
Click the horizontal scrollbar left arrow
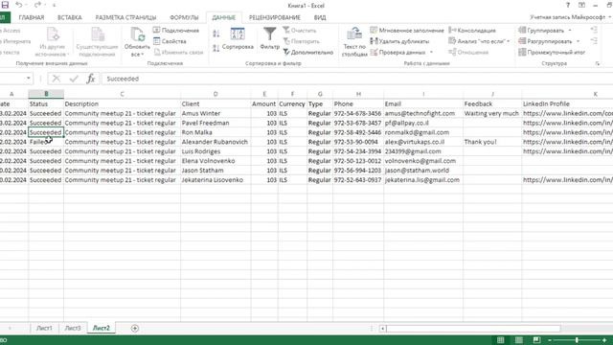(383, 329)
